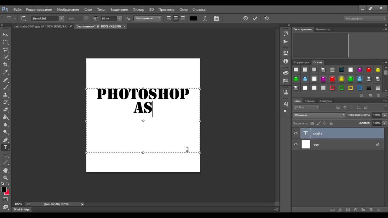Toggle lock image pixels brush icon
The width and height of the screenshot is (388, 218).
(x=318, y=123)
